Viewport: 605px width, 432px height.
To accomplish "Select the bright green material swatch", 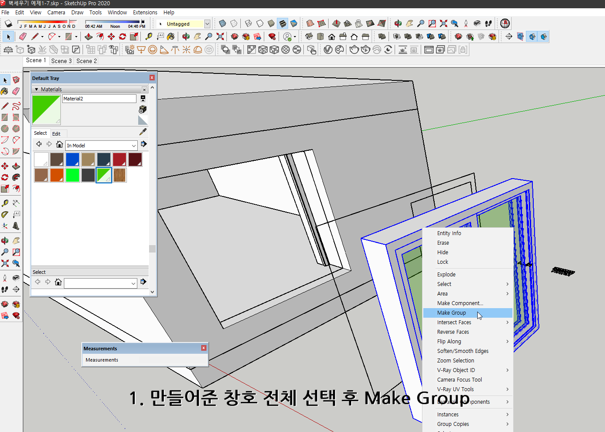I will (73, 175).
